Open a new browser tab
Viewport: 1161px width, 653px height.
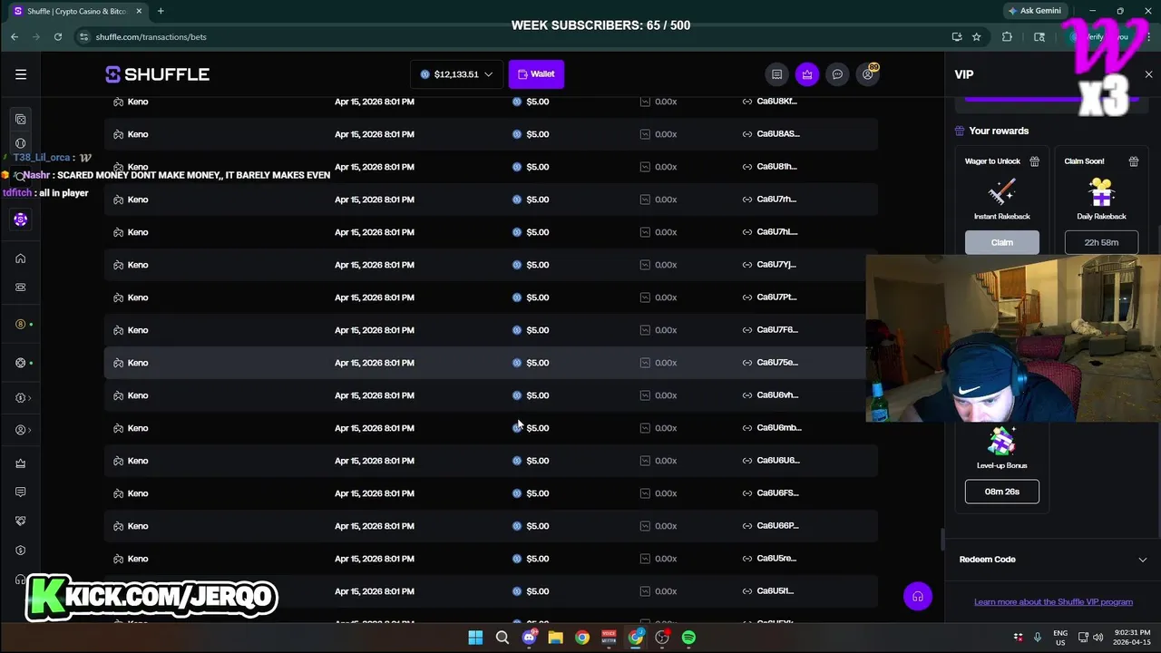[x=161, y=11]
